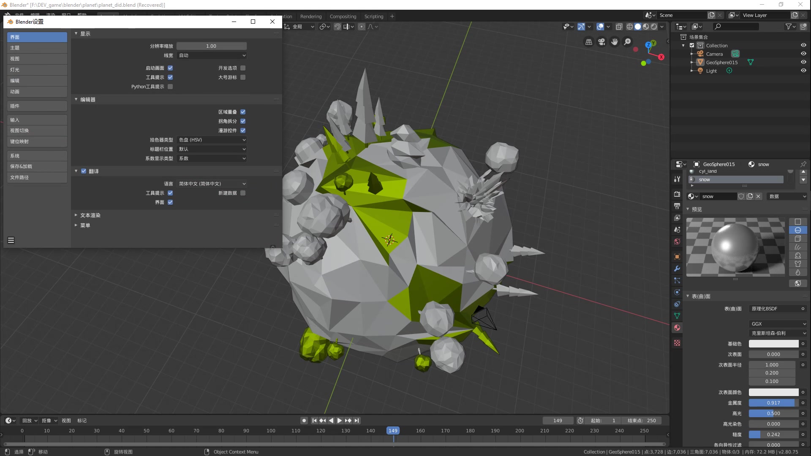Switch to the Scripting workspace tab

point(373,16)
